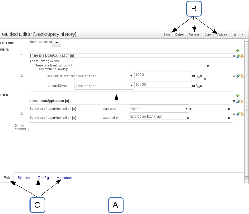
Task: Click into the explanation text field
Action: pos(157,117)
